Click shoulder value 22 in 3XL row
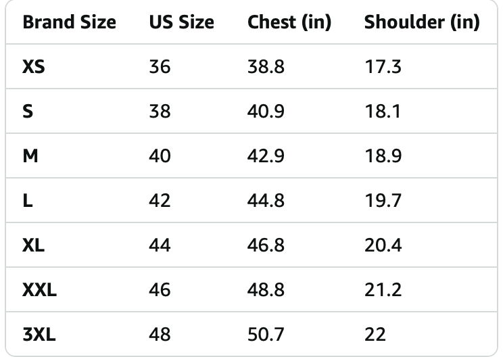The height and width of the screenshot is (357, 503). coord(375,334)
